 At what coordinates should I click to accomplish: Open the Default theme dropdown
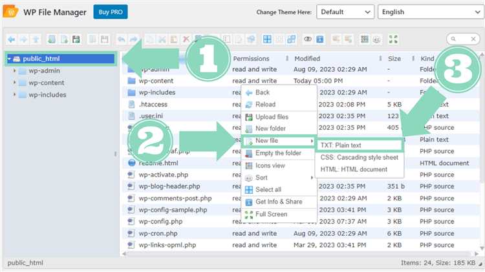tap(345, 12)
